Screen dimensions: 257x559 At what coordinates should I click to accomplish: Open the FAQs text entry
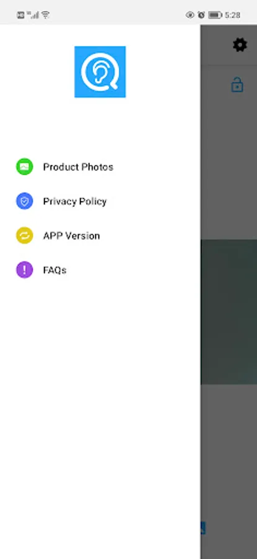pos(54,270)
